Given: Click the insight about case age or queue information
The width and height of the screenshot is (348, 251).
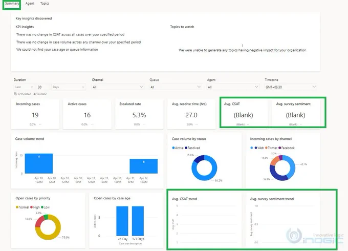Looking at the screenshot, I should (x=57, y=49).
